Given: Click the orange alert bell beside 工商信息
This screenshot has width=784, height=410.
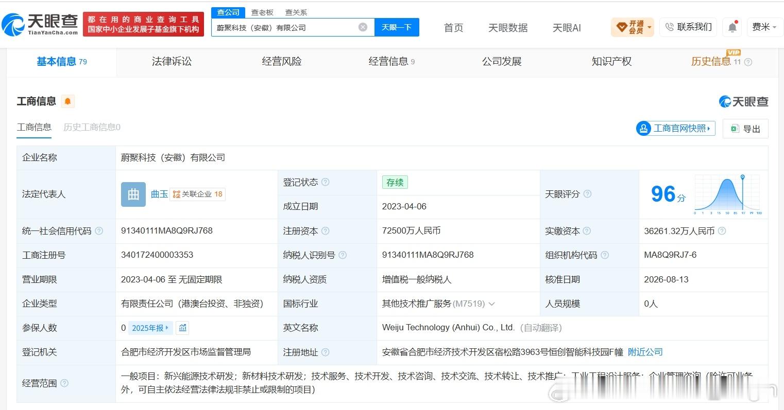Looking at the screenshot, I should (x=67, y=101).
